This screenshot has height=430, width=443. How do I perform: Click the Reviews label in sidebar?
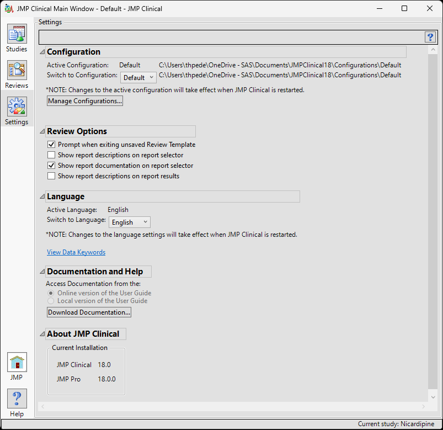pyautogui.click(x=17, y=86)
